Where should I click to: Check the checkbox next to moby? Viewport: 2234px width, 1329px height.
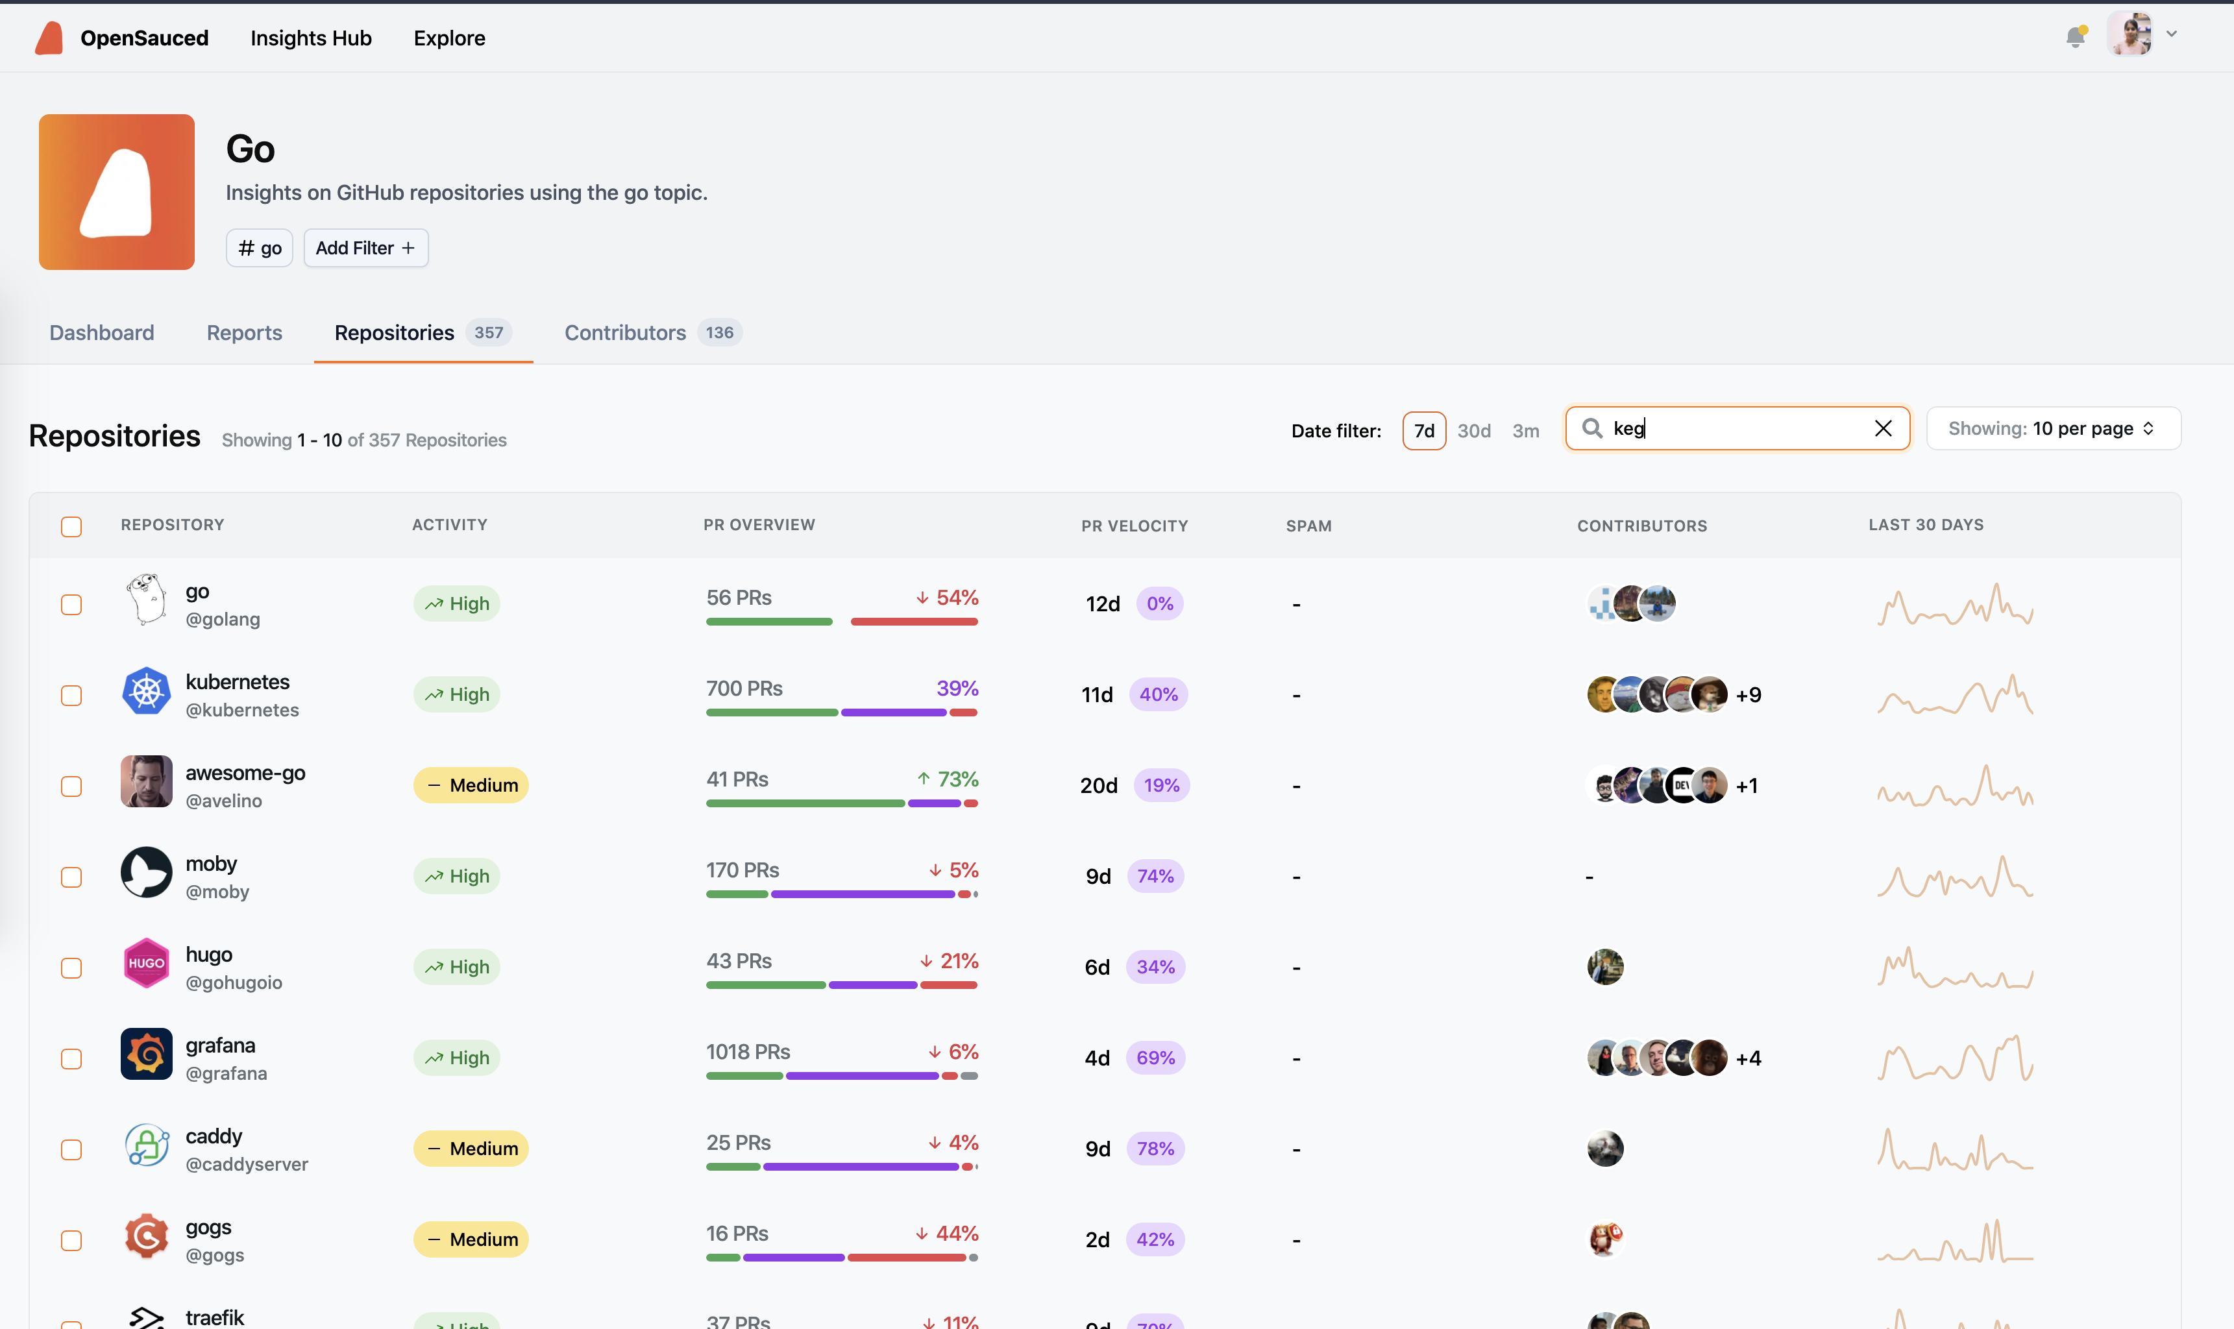coord(71,877)
